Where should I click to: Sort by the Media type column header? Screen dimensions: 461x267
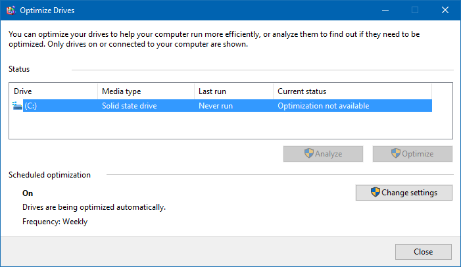point(146,91)
